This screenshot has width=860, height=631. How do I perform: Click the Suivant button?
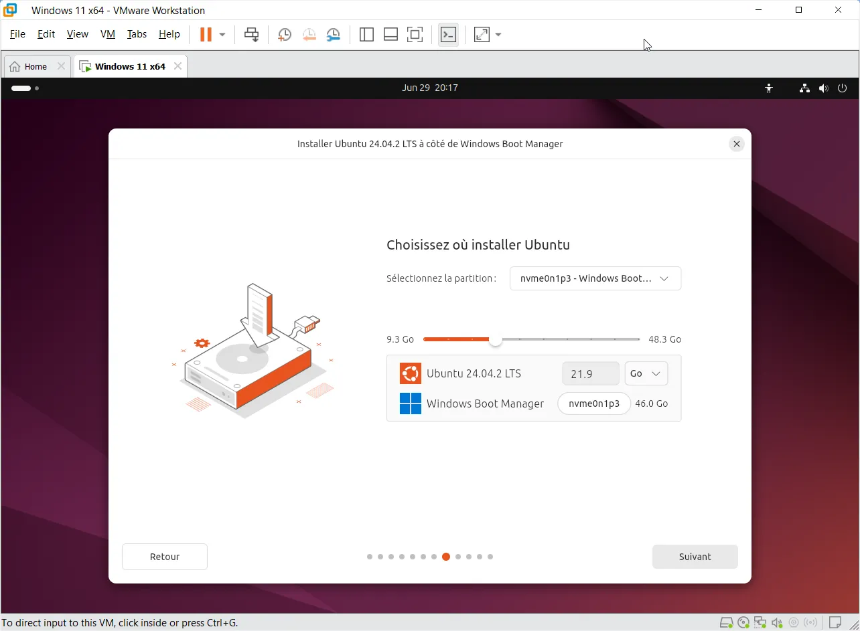pos(695,557)
